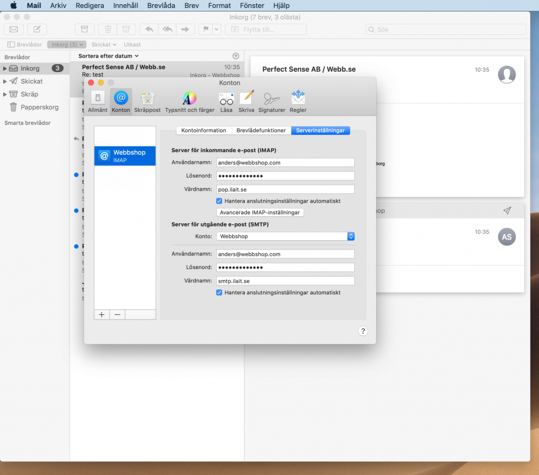Toggle automatic IMAP connection settings checkbox
The image size is (539, 475).
tap(219, 201)
